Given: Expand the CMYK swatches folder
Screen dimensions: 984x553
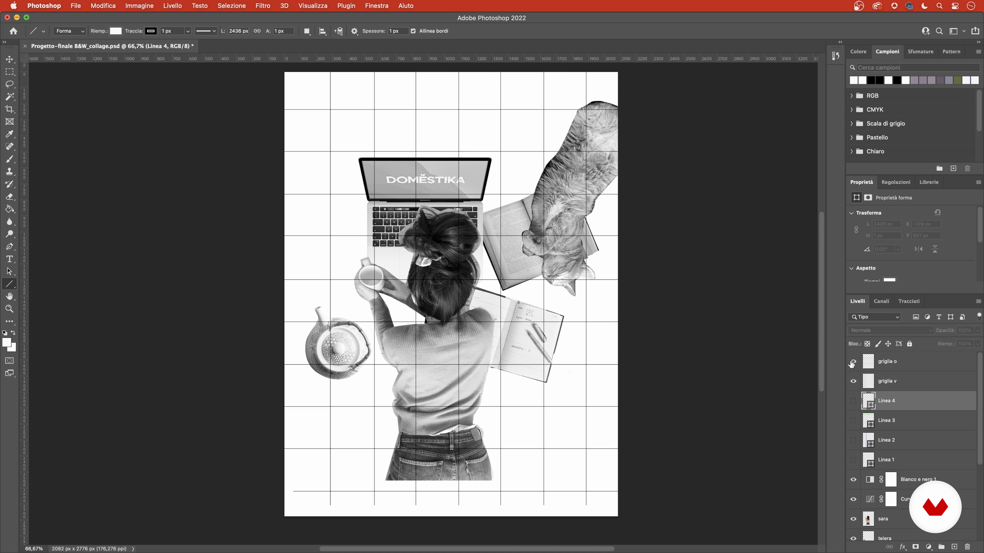Looking at the screenshot, I should [x=852, y=110].
